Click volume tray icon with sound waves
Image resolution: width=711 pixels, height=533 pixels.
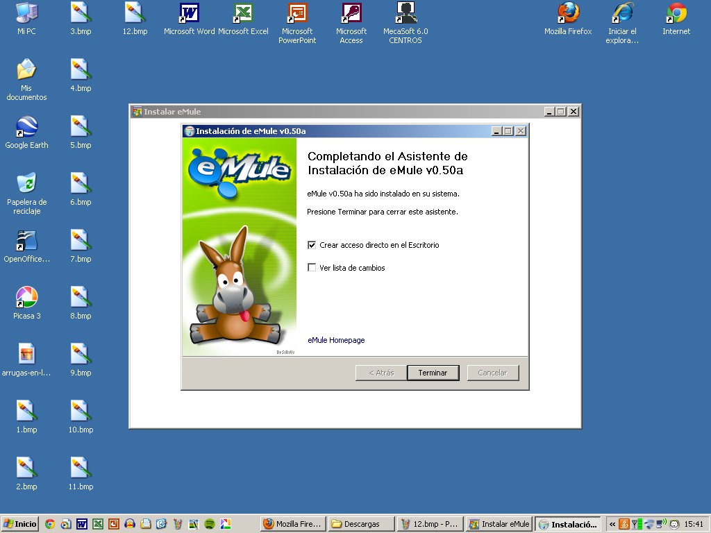pos(662,524)
